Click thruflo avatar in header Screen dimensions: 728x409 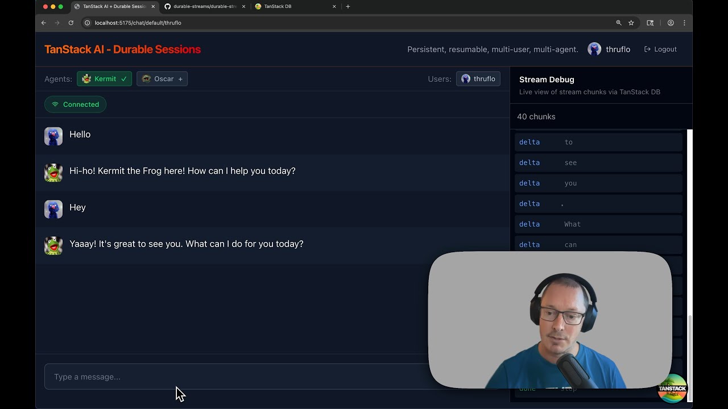coord(594,49)
